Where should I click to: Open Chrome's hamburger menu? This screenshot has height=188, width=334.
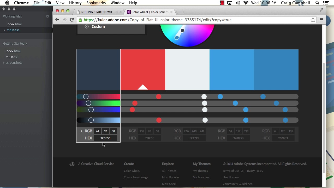click(321, 20)
